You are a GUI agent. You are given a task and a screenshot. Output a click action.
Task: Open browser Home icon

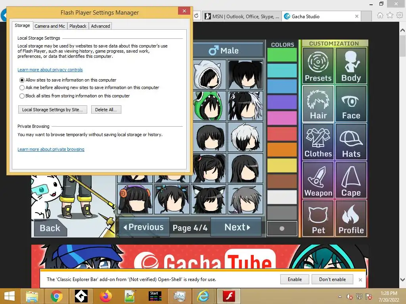380,15
